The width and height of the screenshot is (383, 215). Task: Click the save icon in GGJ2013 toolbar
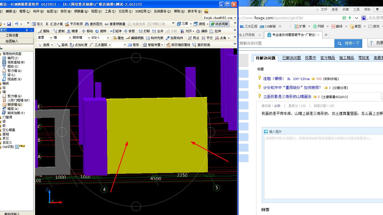(9, 24)
